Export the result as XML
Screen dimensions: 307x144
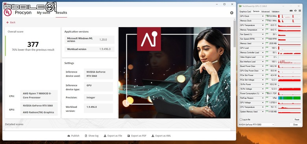click(161, 136)
